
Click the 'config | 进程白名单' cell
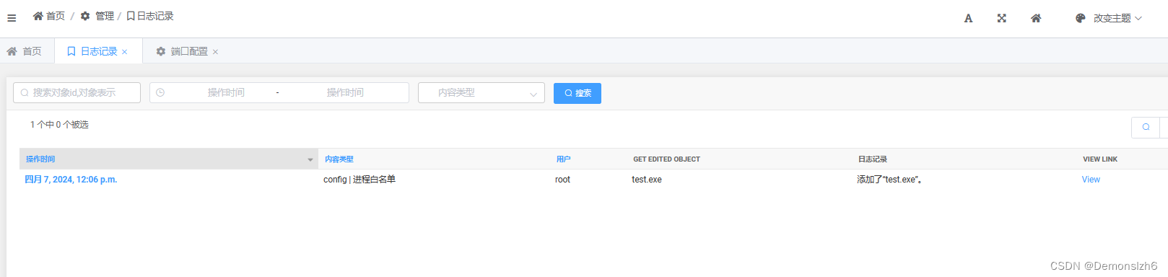(x=359, y=180)
